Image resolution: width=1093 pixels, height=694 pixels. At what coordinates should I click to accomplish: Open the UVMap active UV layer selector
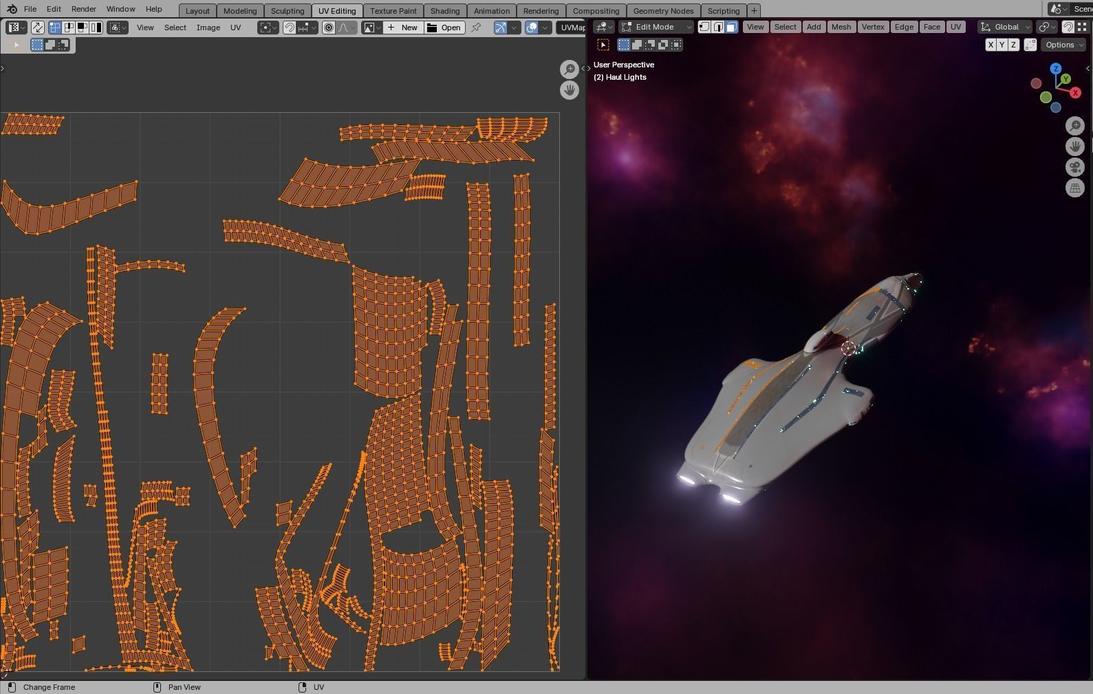tap(571, 28)
